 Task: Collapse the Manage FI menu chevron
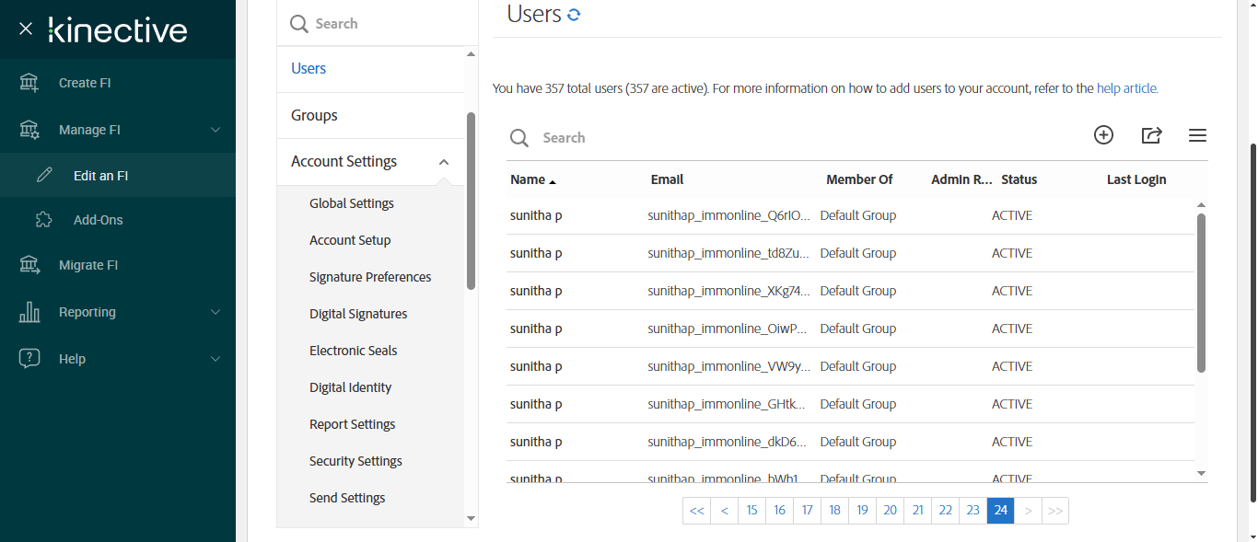point(215,130)
